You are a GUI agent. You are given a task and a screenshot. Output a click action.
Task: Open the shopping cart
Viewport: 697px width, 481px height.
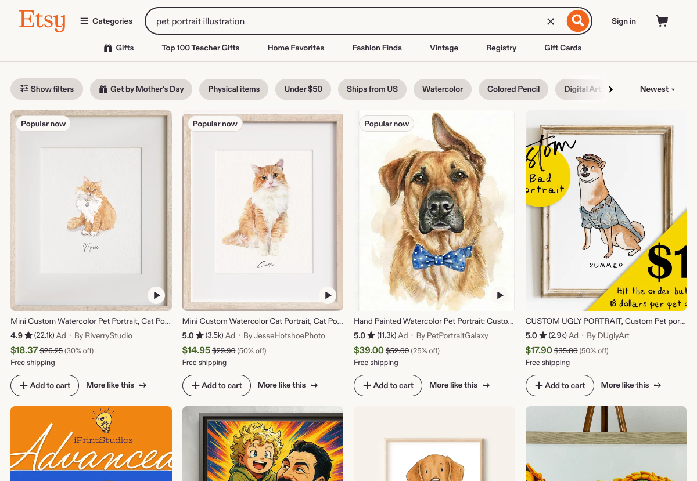662,21
